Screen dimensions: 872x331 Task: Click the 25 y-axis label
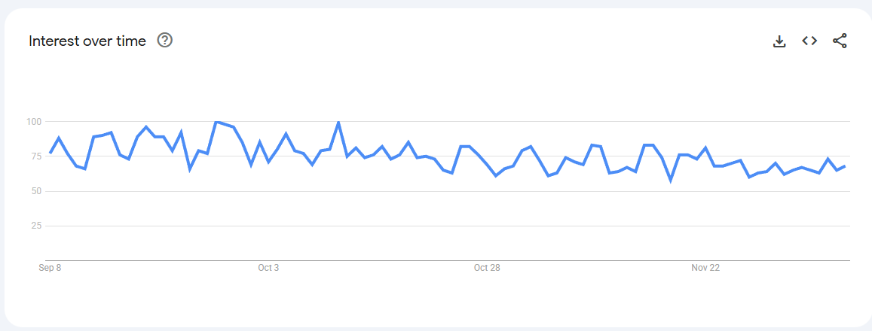pos(35,226)
